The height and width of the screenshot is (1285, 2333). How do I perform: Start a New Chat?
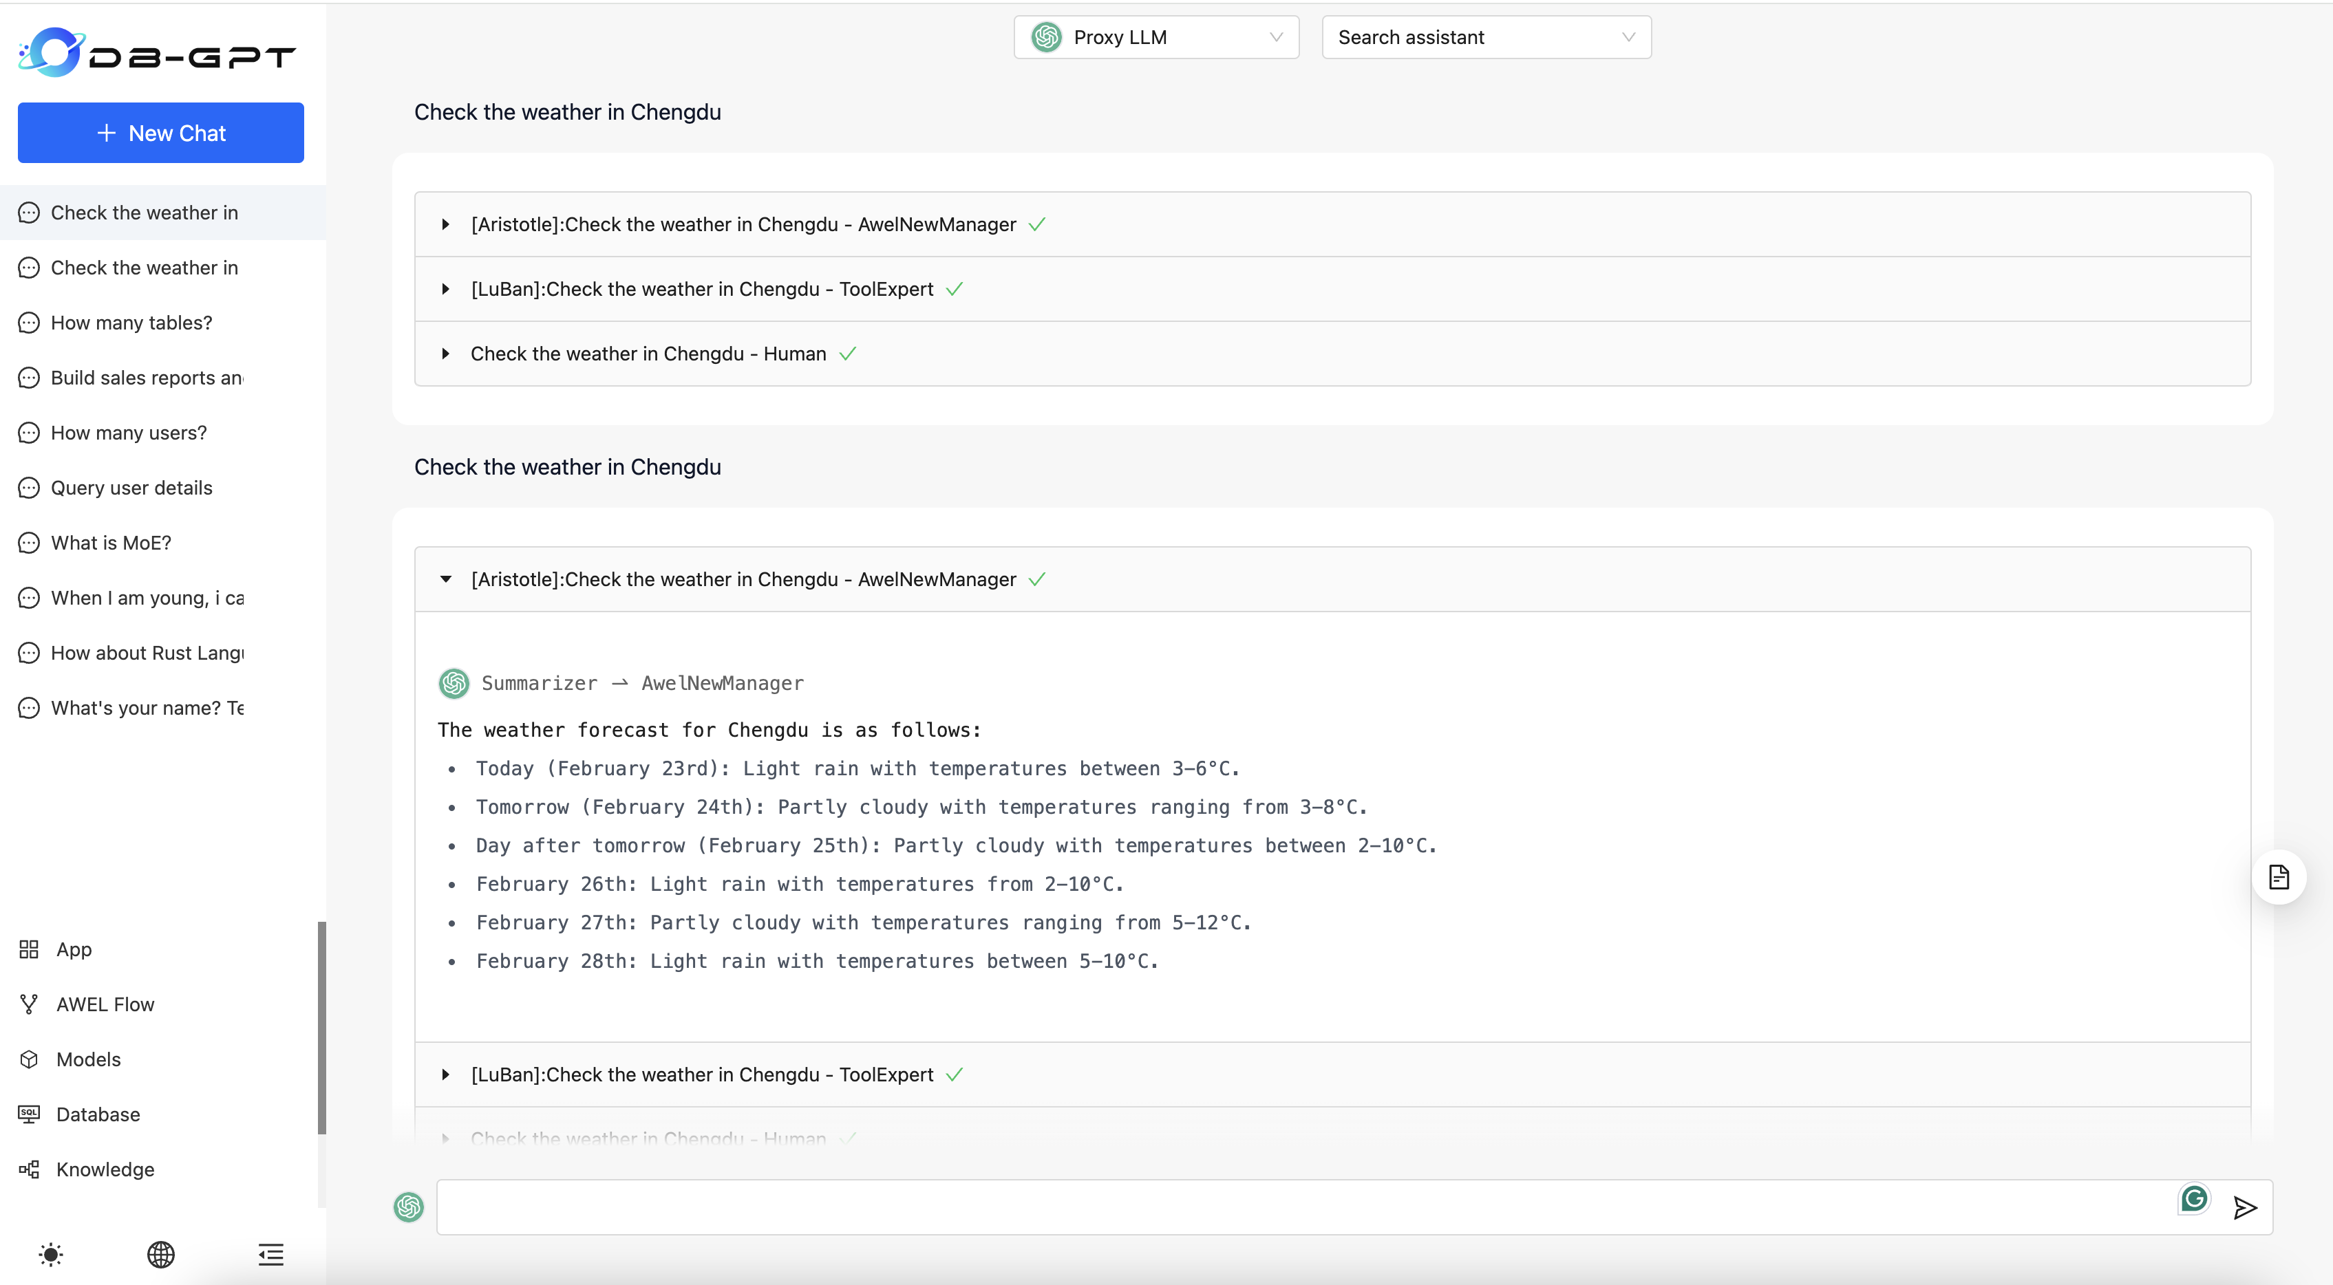point(161,133)
